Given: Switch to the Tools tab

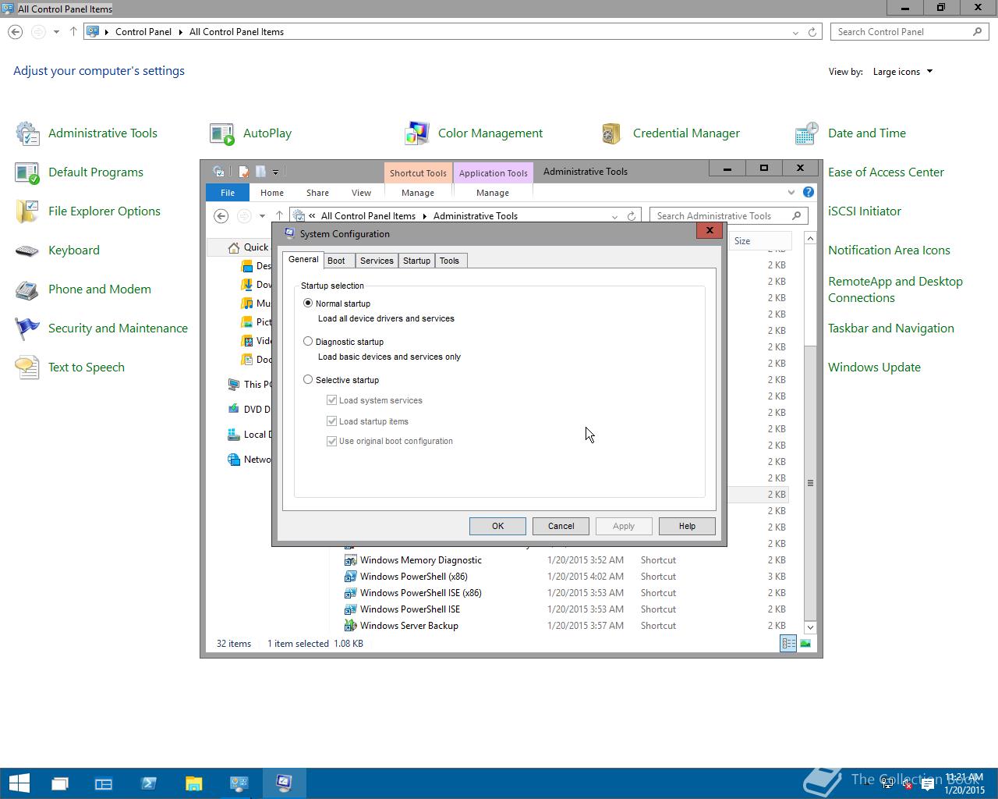Looking at the screenshot, I should point(449,261).
